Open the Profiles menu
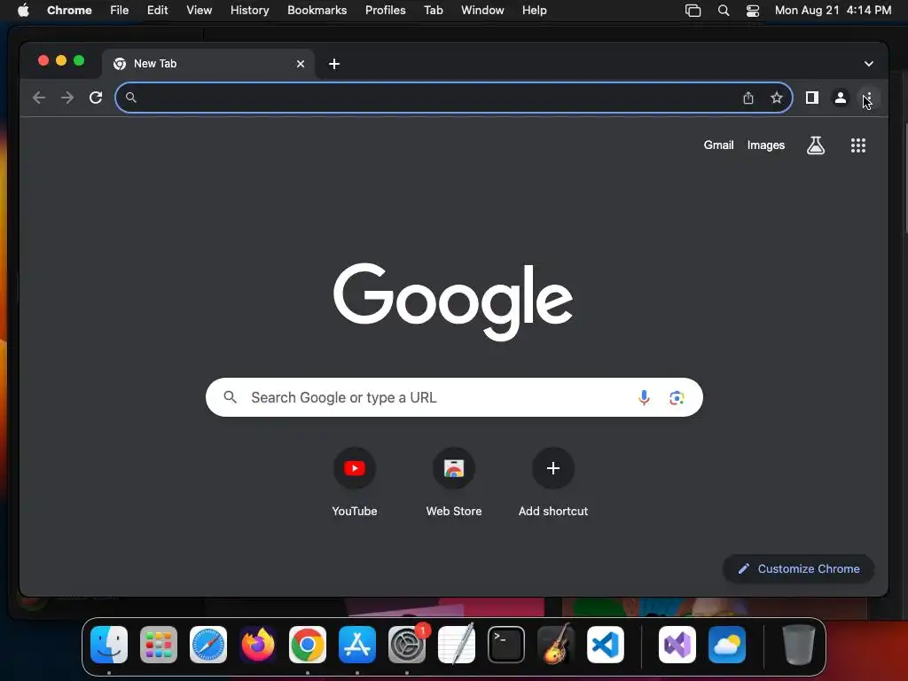Image resolution: width=908 pixels, height=681 pixels. [x=385, y=11]
